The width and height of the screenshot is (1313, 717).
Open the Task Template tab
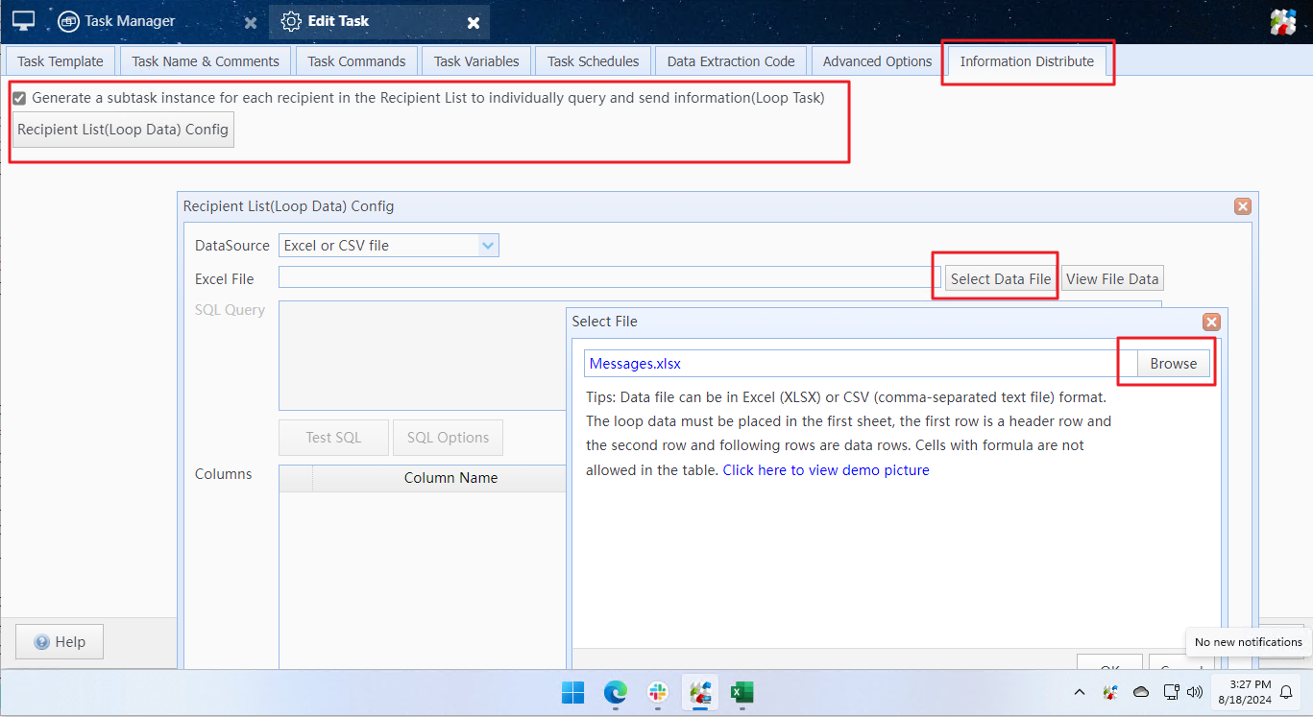click(61, 61)
